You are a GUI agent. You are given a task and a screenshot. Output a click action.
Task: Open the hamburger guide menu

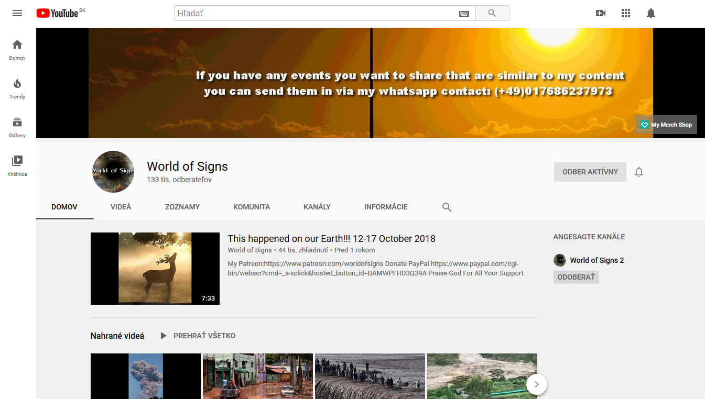(17, 13)
